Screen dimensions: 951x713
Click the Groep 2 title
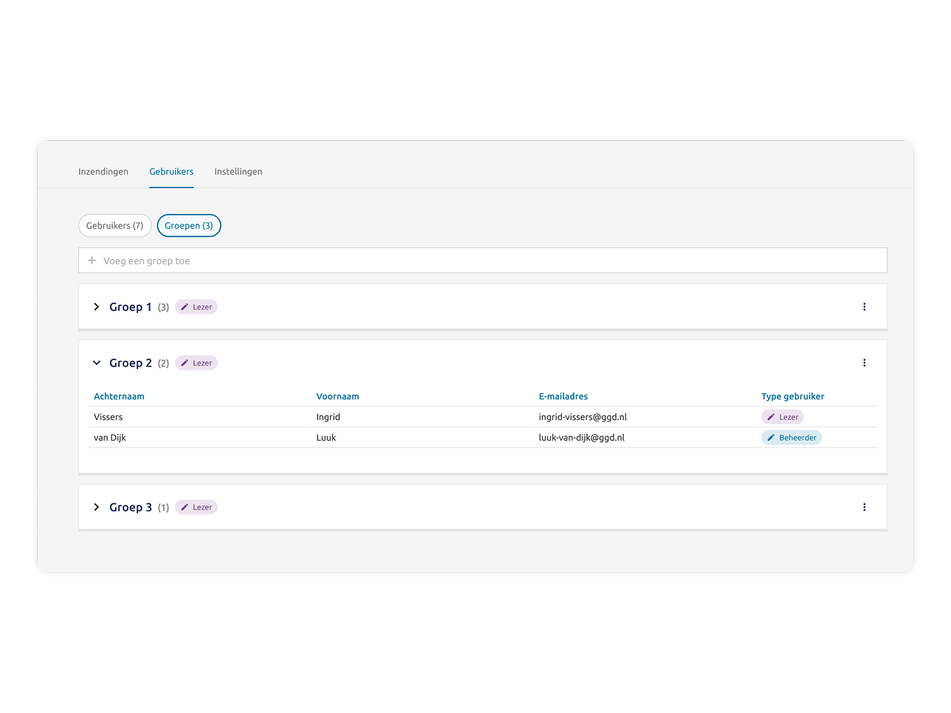point(131,363)
